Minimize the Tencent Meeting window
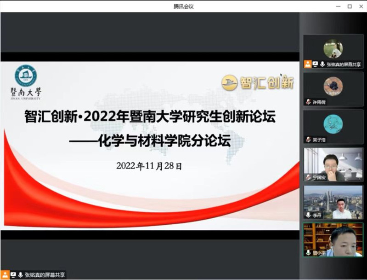Image resolution: width=367 pixels, height=280 pixels. pos(337,6)
